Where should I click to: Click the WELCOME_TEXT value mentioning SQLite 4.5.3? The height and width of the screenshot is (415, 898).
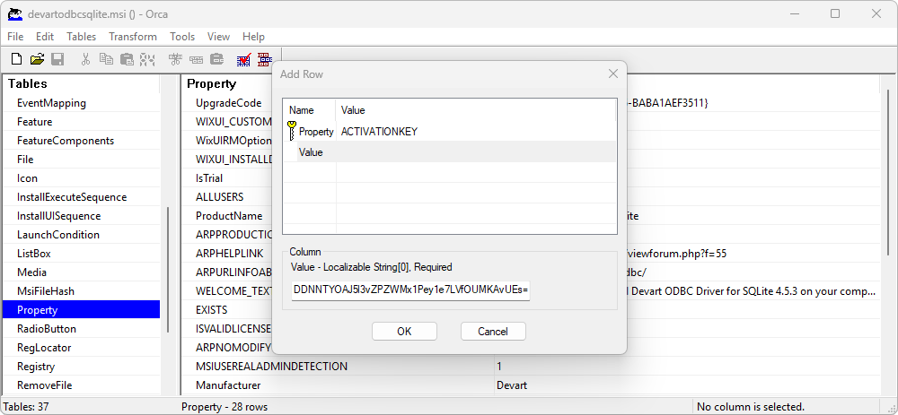[x=753, y=291]
